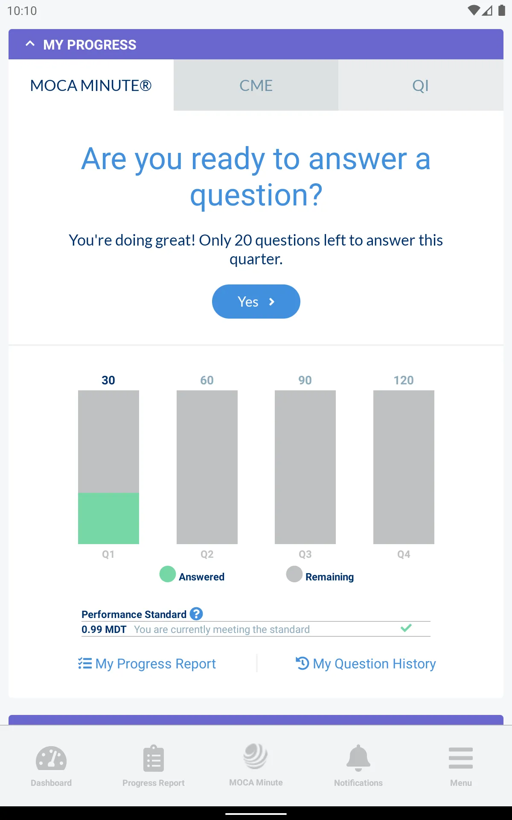
Task: Click the history clock icon
Action: click(x=303, y=663)
